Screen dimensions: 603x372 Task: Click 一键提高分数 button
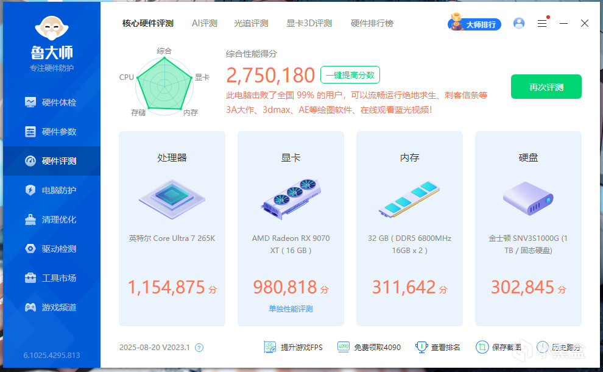click(x=350, y=75)
